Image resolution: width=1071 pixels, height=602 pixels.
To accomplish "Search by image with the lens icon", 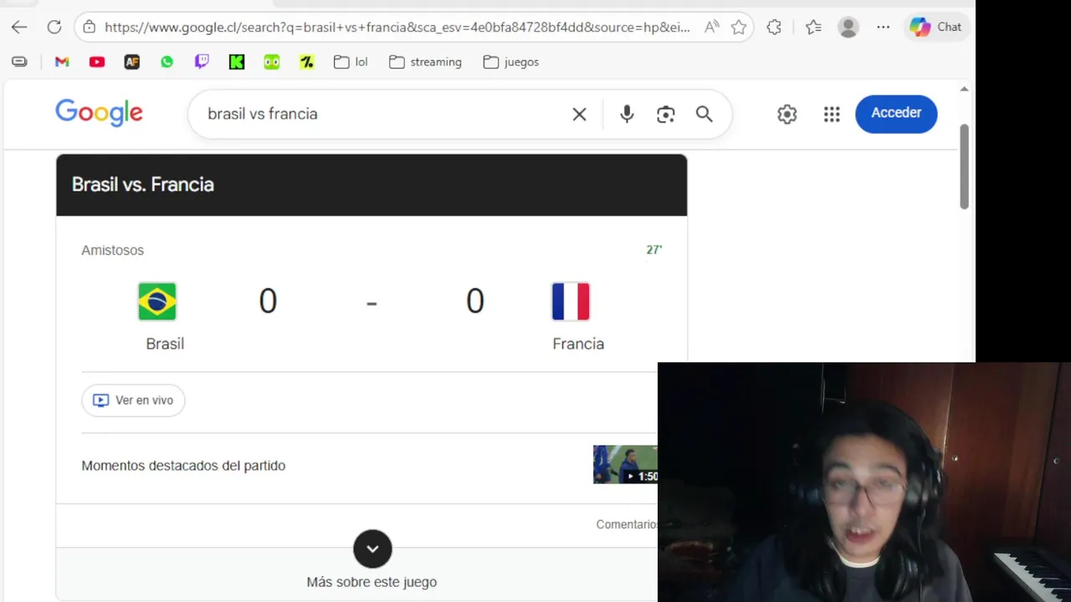I will click(665, 114).
